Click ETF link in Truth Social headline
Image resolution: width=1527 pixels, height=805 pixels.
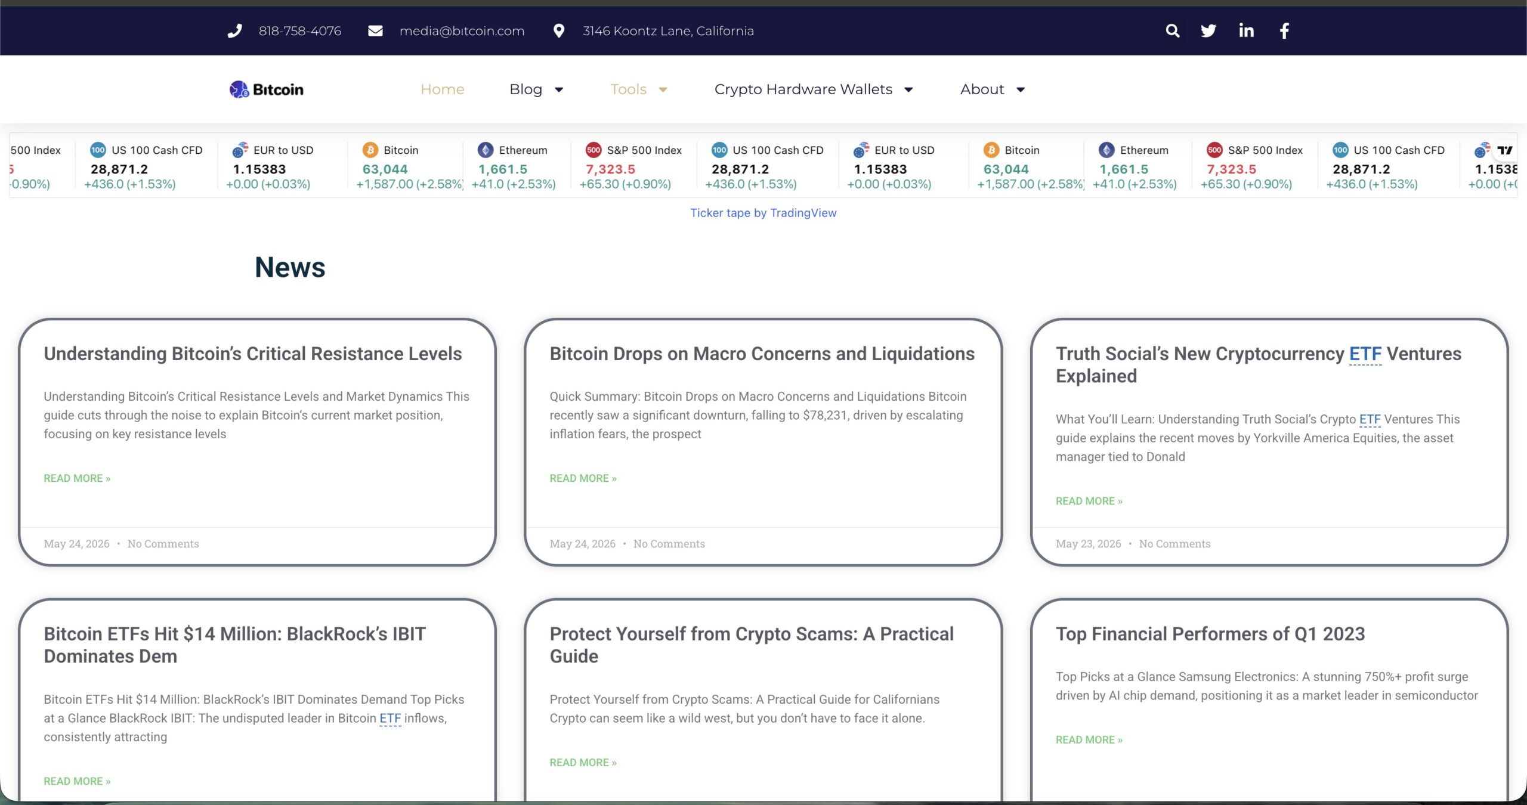pos(1365,354)
